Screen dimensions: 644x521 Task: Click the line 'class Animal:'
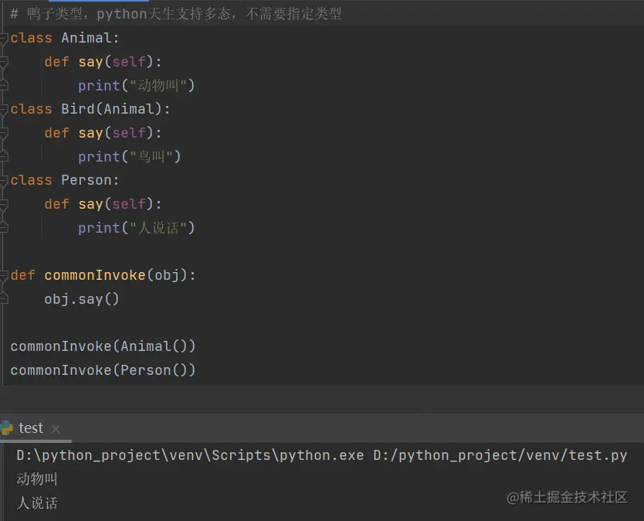(x=65, y=38)
